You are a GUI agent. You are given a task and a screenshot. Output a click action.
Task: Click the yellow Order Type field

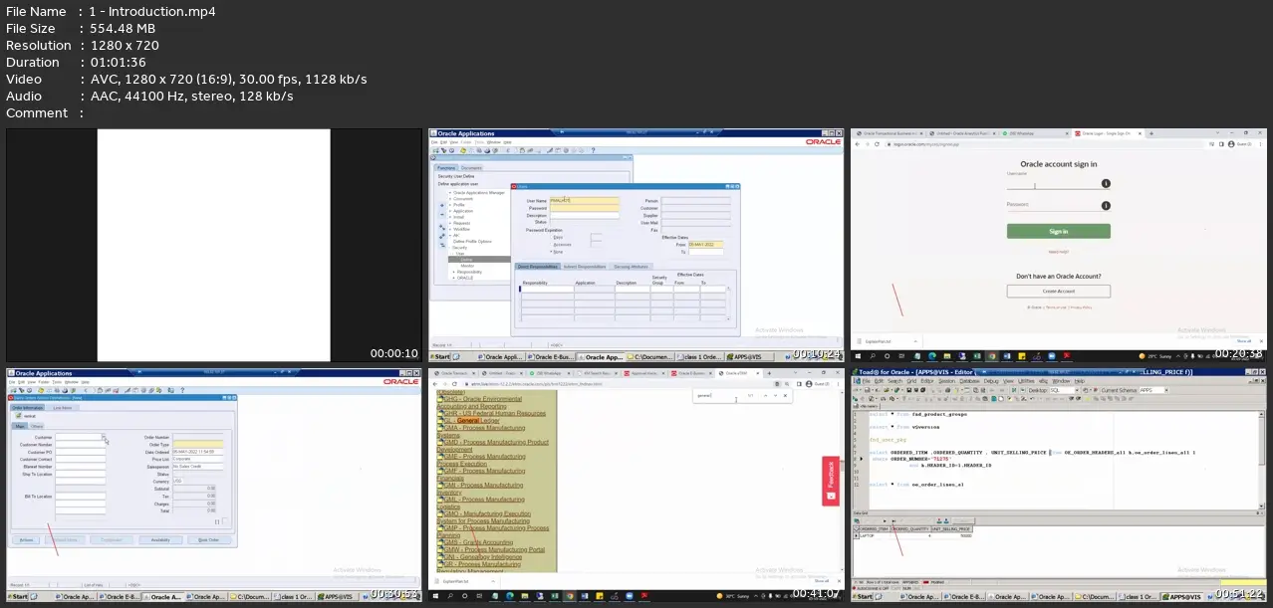tap(198, 445)
